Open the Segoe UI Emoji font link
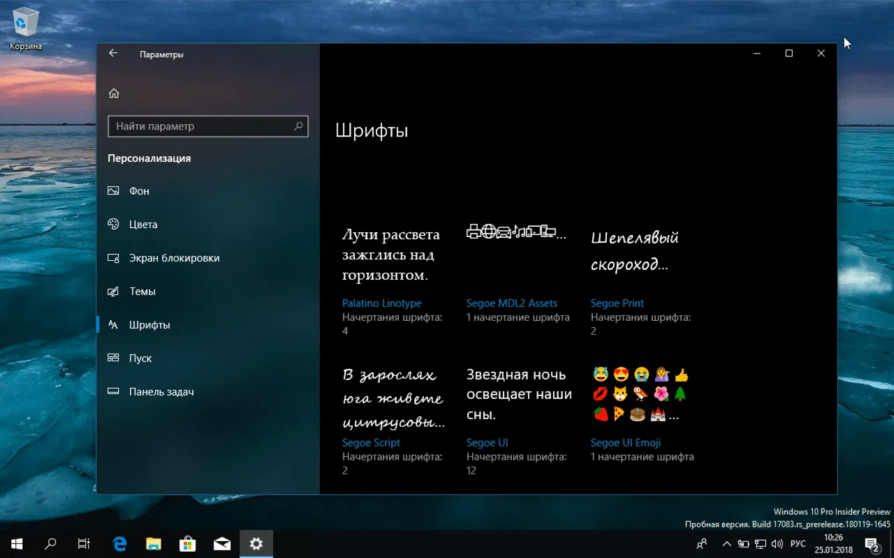 tap(626, 443)
